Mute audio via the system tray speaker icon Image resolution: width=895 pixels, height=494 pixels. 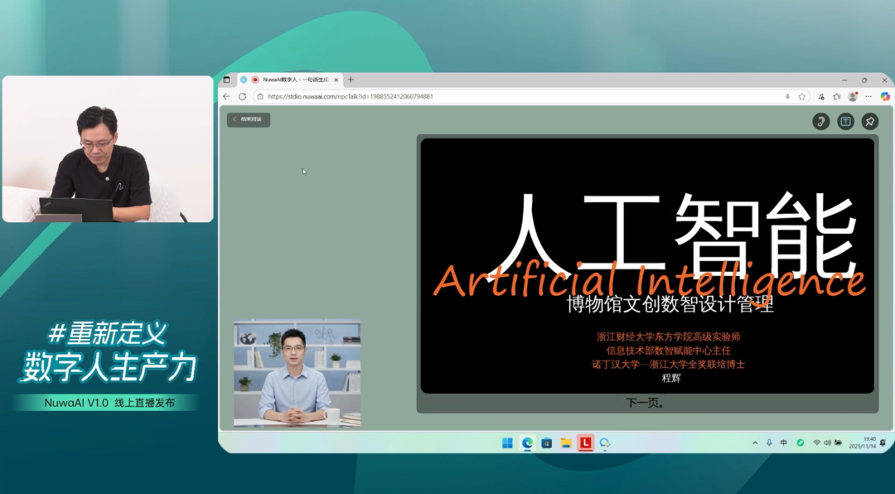pos(827,443)
